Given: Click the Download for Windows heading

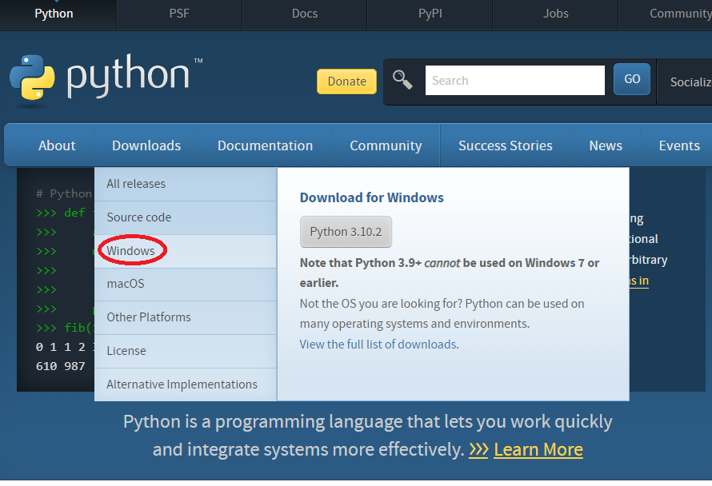Looking at the screenshot, I should (x=371, y=197).
